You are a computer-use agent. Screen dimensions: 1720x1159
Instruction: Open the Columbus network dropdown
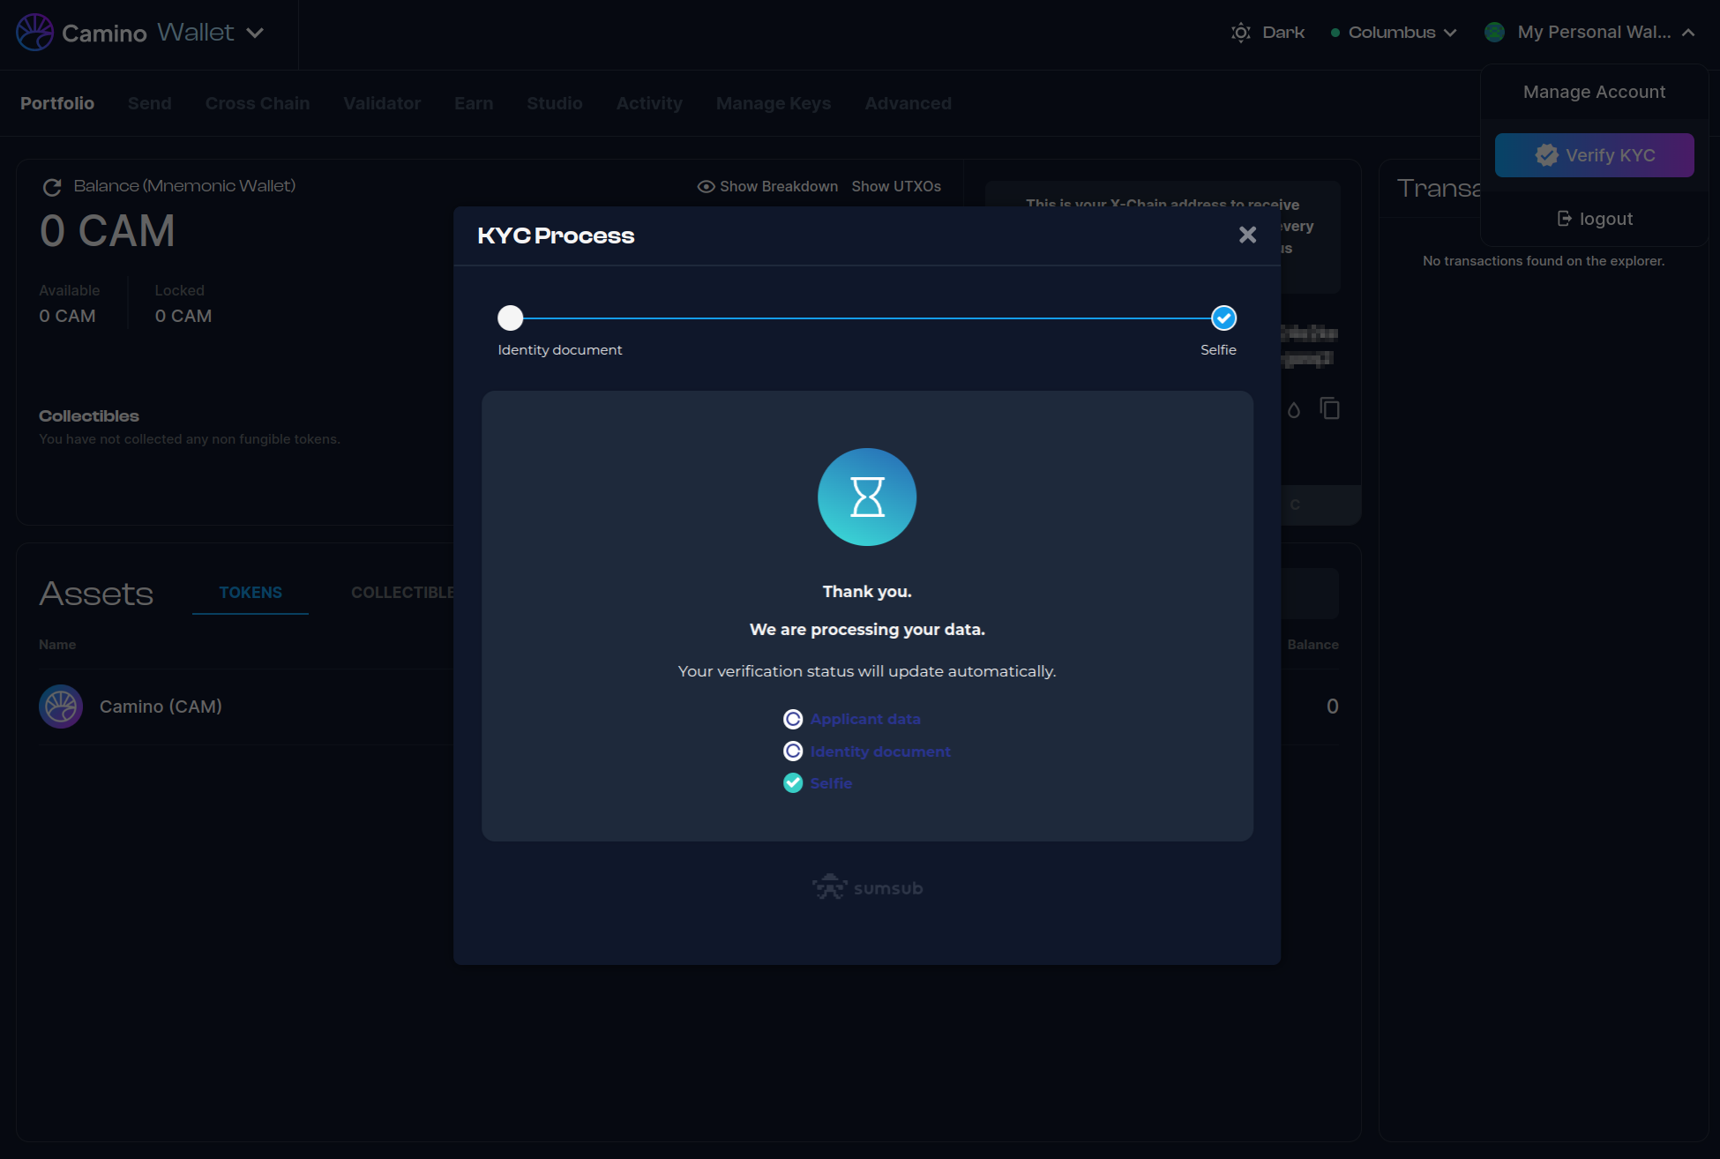point(1393,33)
